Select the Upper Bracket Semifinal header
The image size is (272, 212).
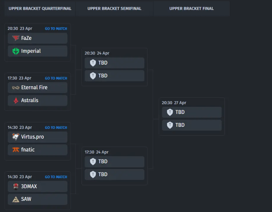114,8
